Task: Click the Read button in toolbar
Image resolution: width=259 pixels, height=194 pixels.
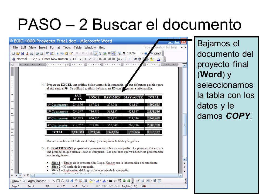Action: pyautogui.click(x=155, y=53)
